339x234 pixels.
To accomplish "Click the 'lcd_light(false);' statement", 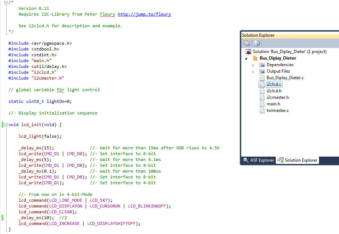I will [40, 137].
